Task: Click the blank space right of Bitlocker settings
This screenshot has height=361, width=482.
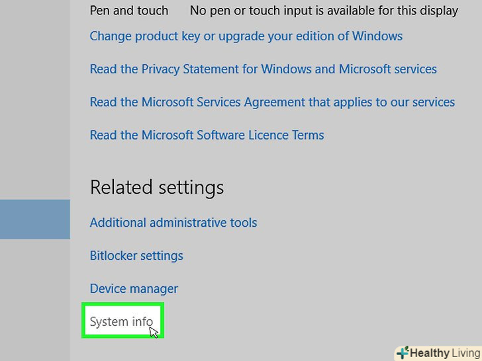Action: 318,256
